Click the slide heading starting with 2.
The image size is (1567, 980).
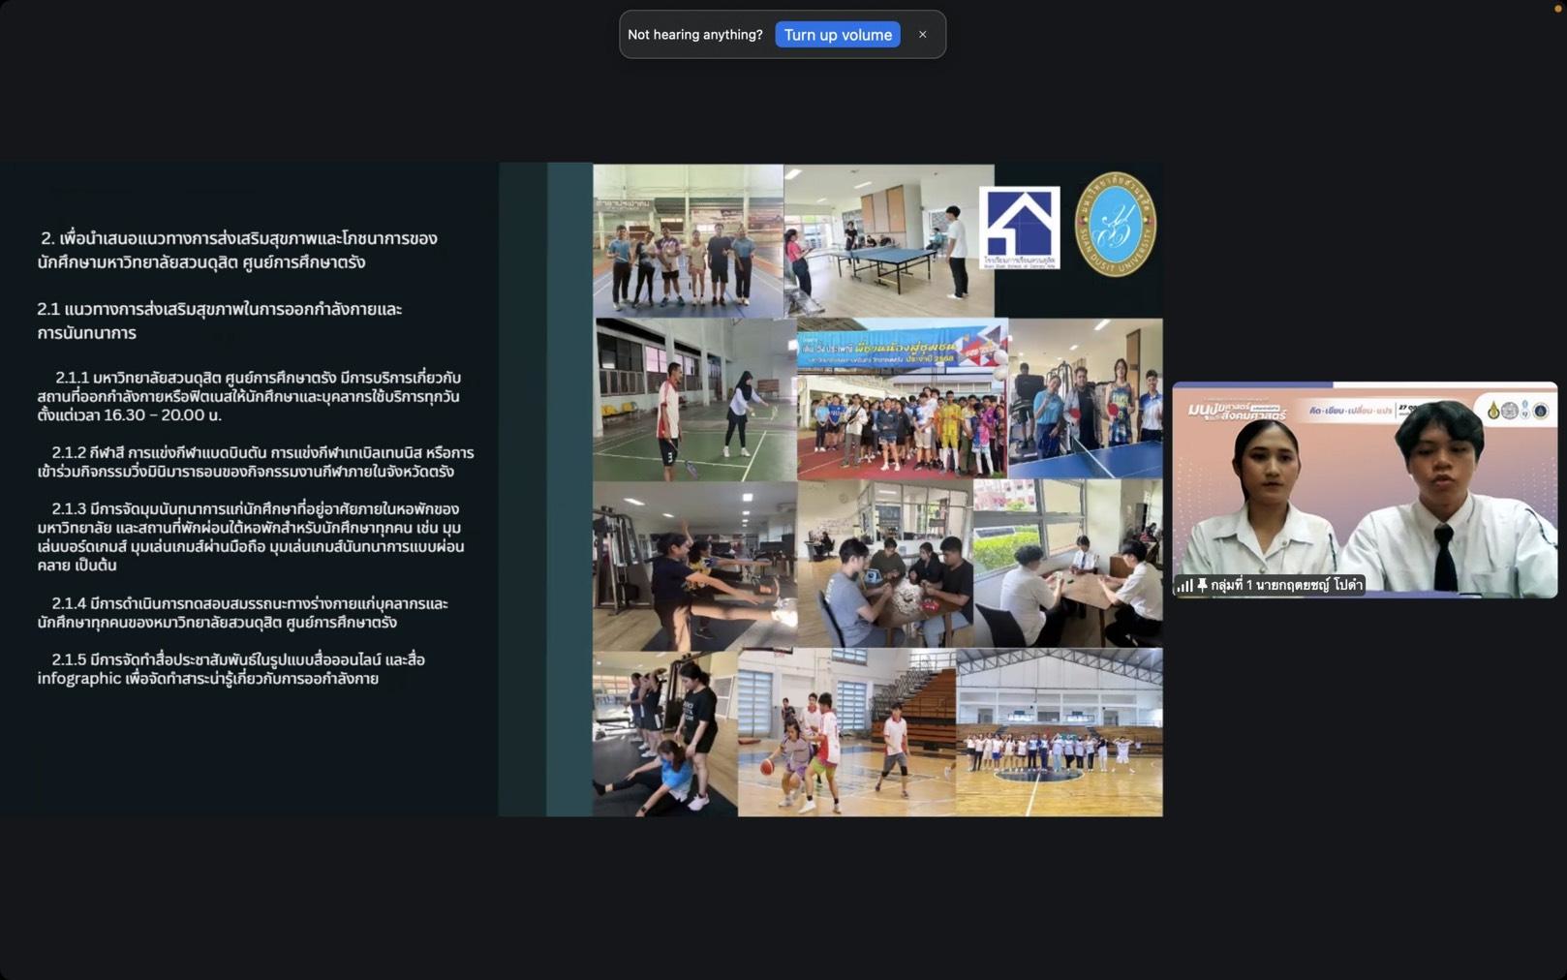237,250
